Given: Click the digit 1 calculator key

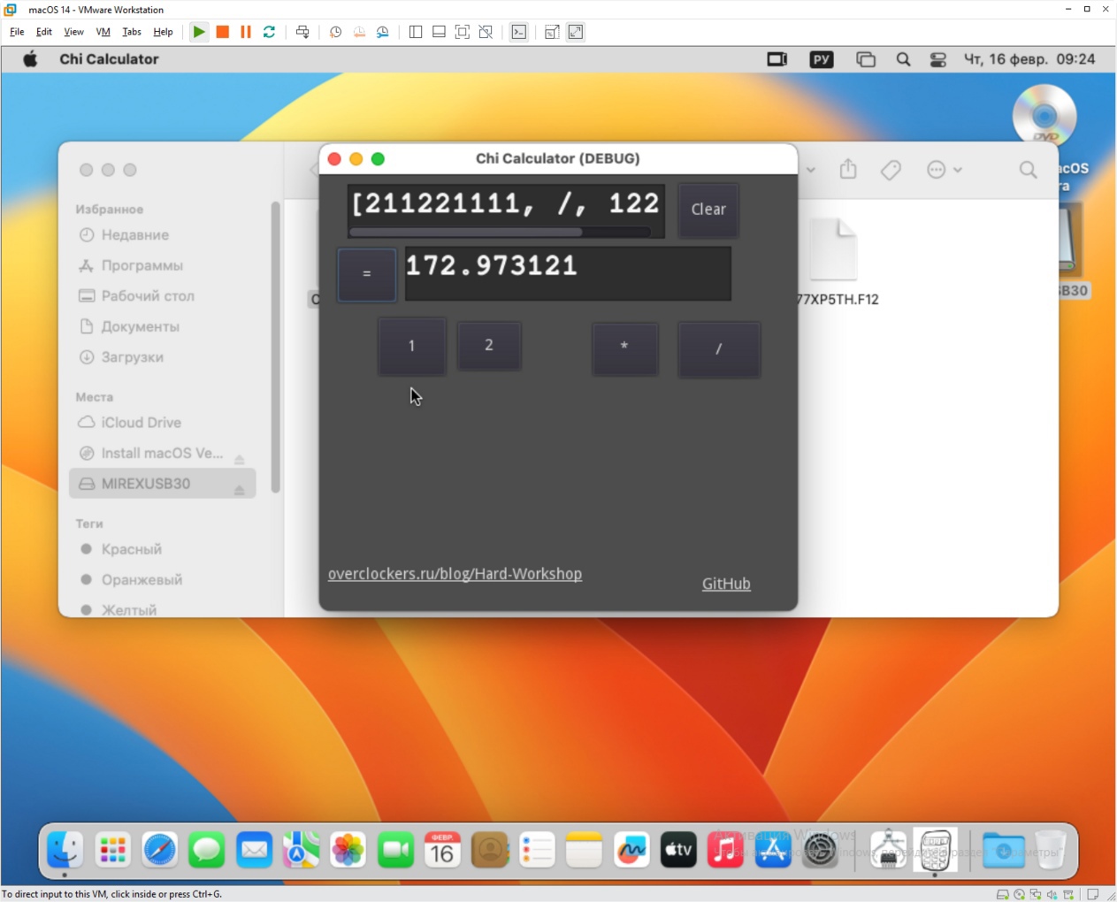Looking at the screenshot, I should 411,346.
